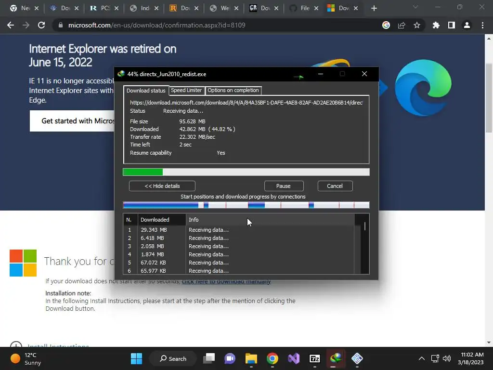Open a new browser tab
This screenshot has width=493, height=370.
click(374, 8)
